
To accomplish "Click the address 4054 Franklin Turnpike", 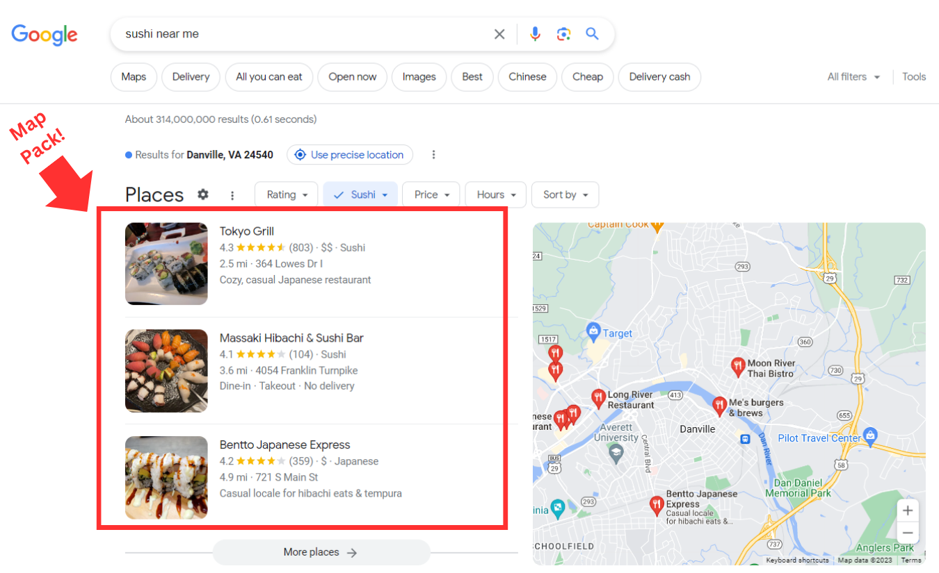I will coord(307,371).
